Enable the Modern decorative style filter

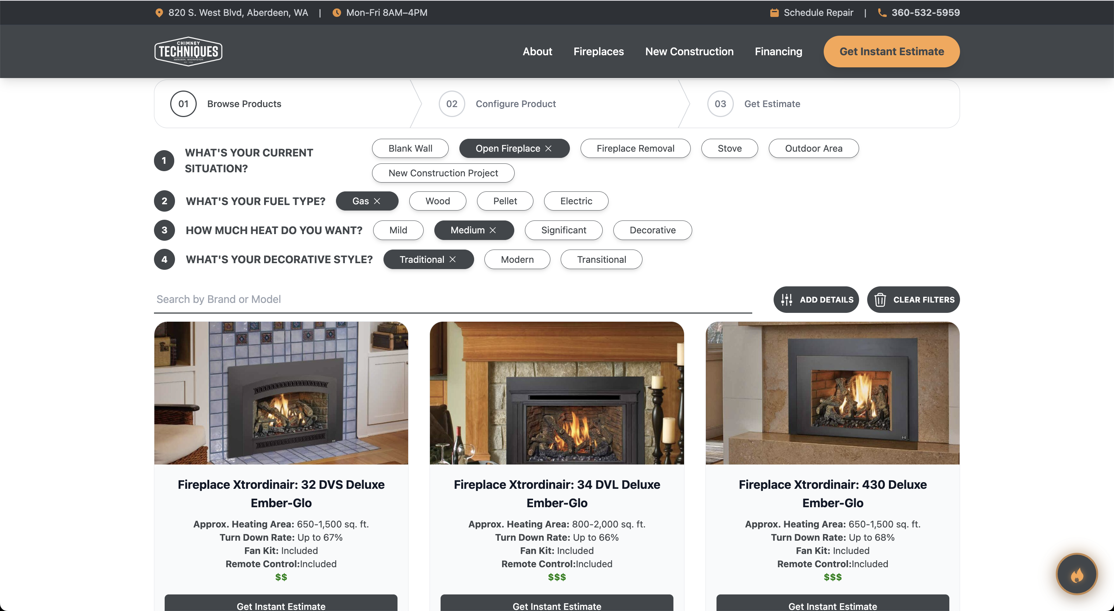click(x=517, y=259)
